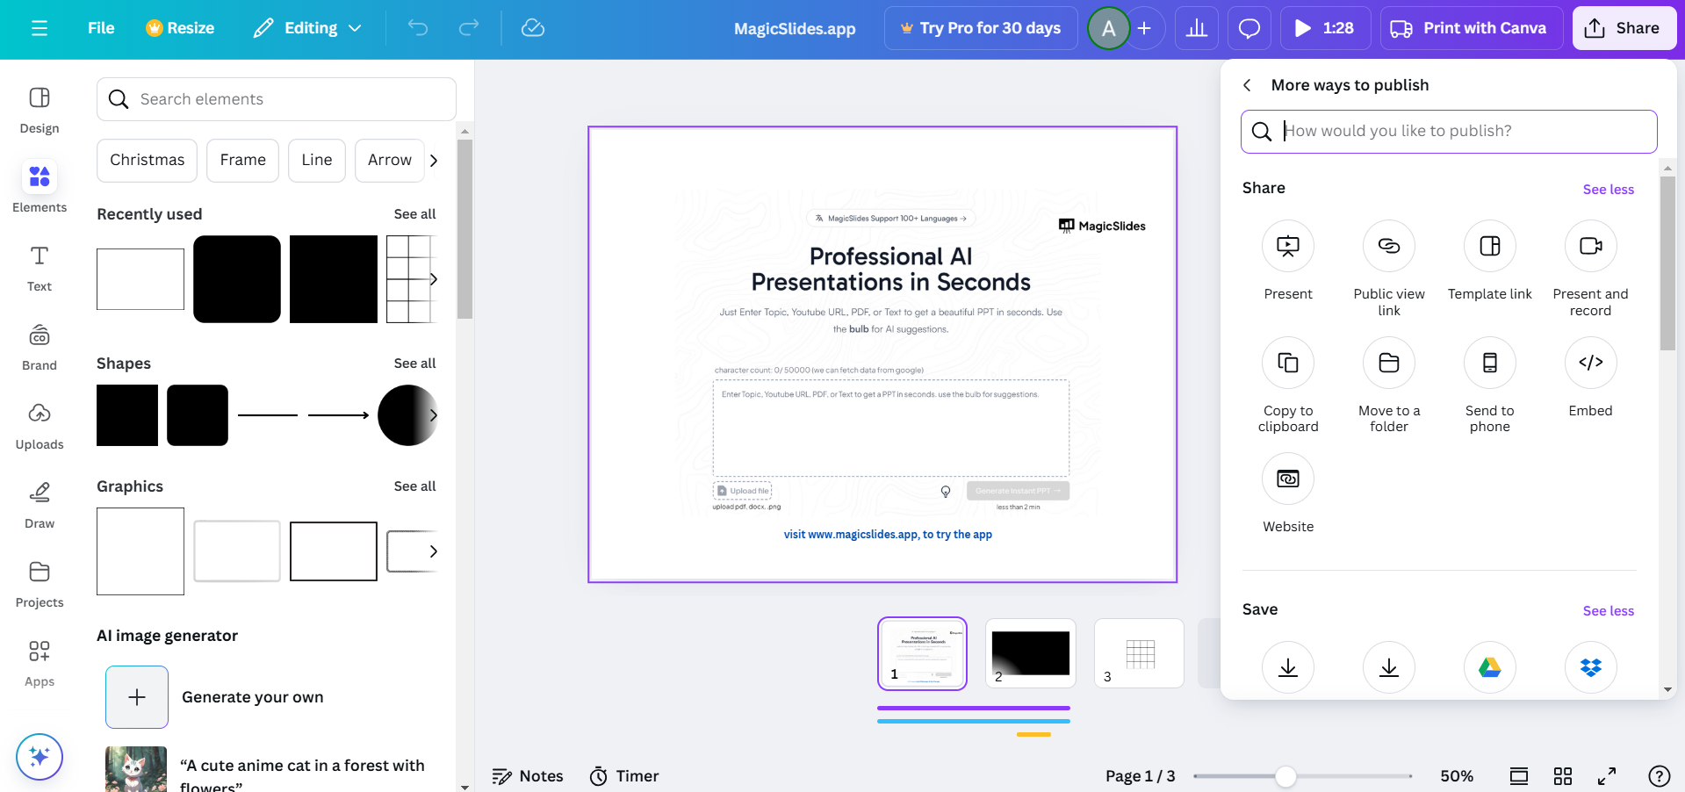Screen dimensions: 1685x792
Task: Open the File menu
Action: tap(101, 28)
